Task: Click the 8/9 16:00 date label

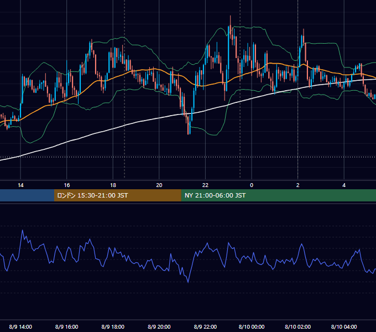Action: pos(67,326)
